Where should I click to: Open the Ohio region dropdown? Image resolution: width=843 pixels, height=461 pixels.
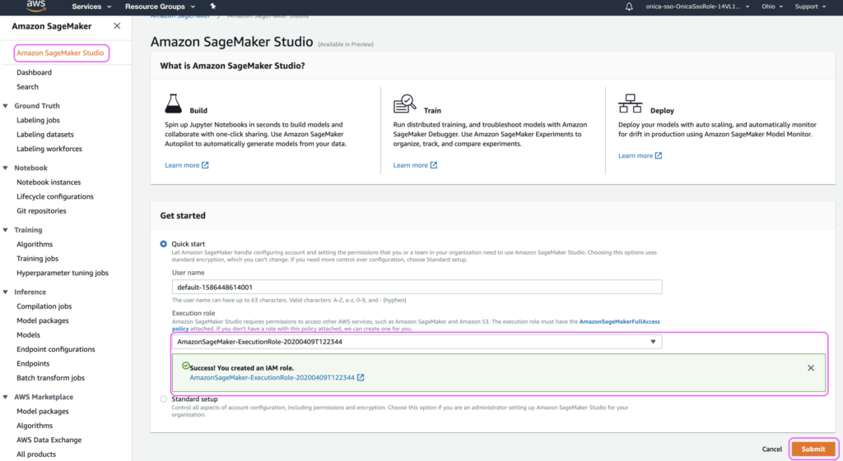(772, 7)
